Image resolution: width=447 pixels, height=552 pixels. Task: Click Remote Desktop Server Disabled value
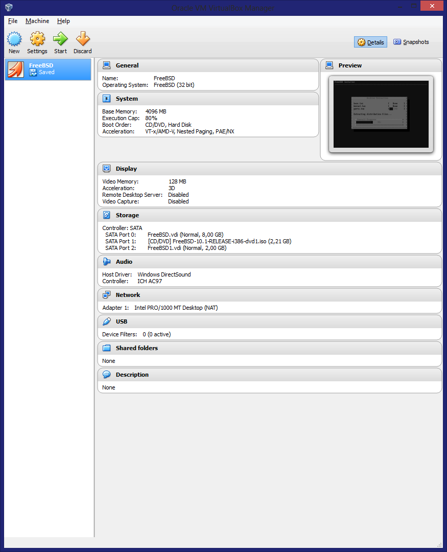178,195
